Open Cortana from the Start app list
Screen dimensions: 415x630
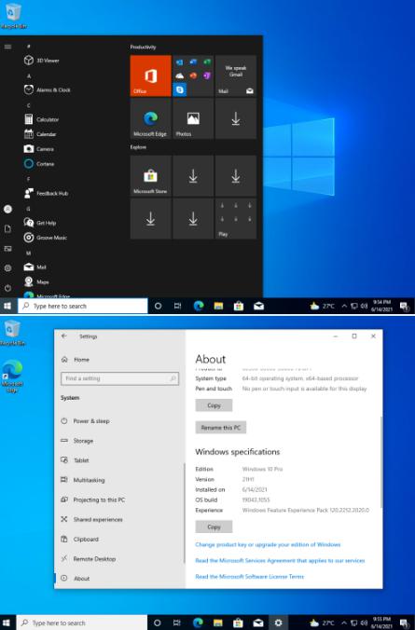click(x=39, y=164)
